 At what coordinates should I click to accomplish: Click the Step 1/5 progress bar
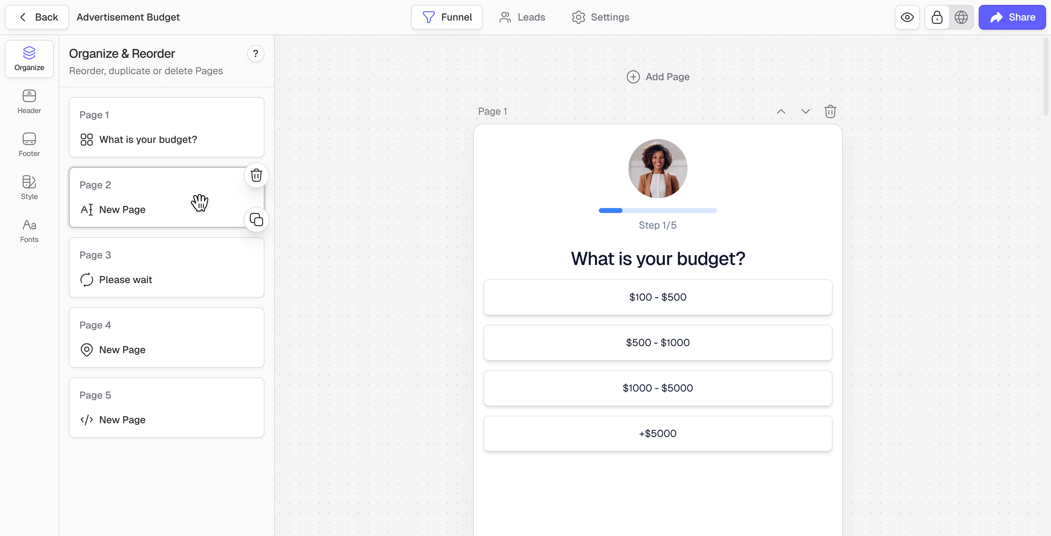657,211
